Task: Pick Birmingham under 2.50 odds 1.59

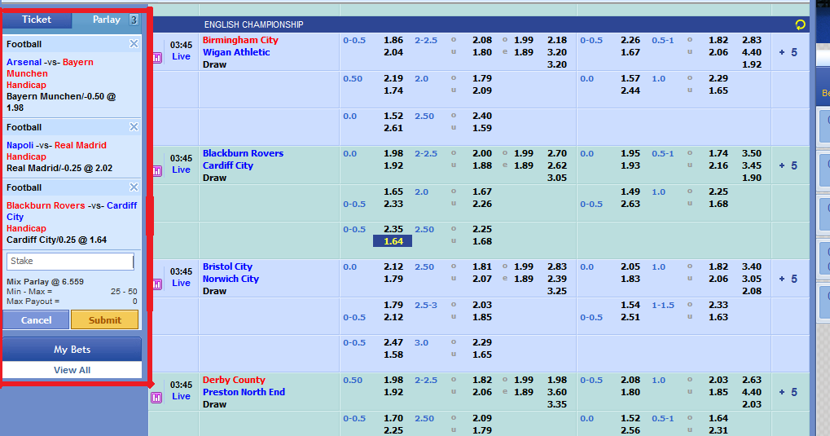Action: (x=482, y=128)
